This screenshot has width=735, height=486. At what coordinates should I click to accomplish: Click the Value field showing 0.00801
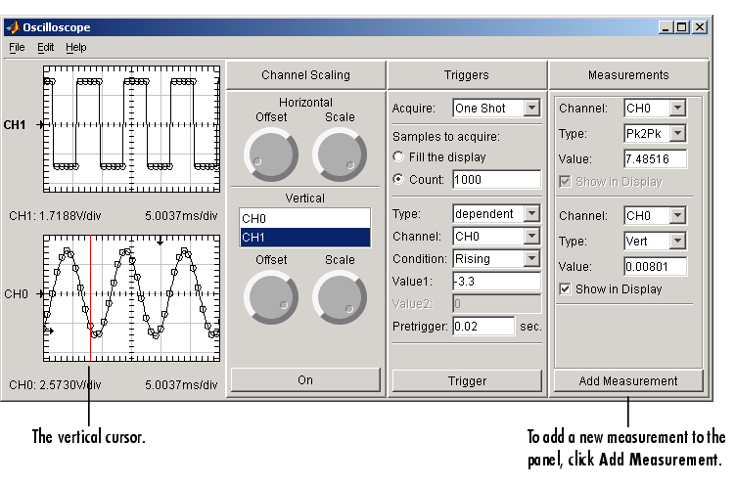click(656, 266)
